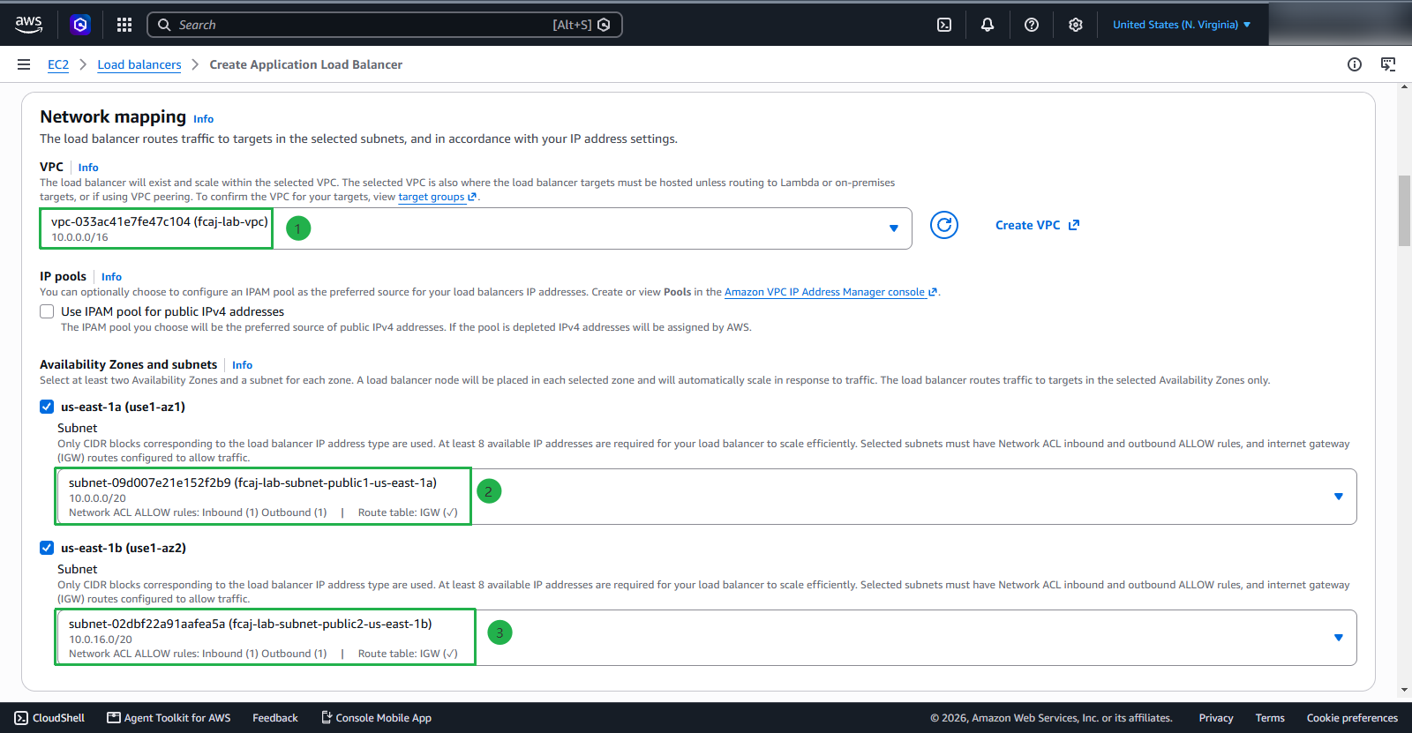Image resolution: width=1412 pixels, height=733 pixels.
Task: Click the Agent Toolkit for AWS footer icon
Action: [x=114, y=718]
